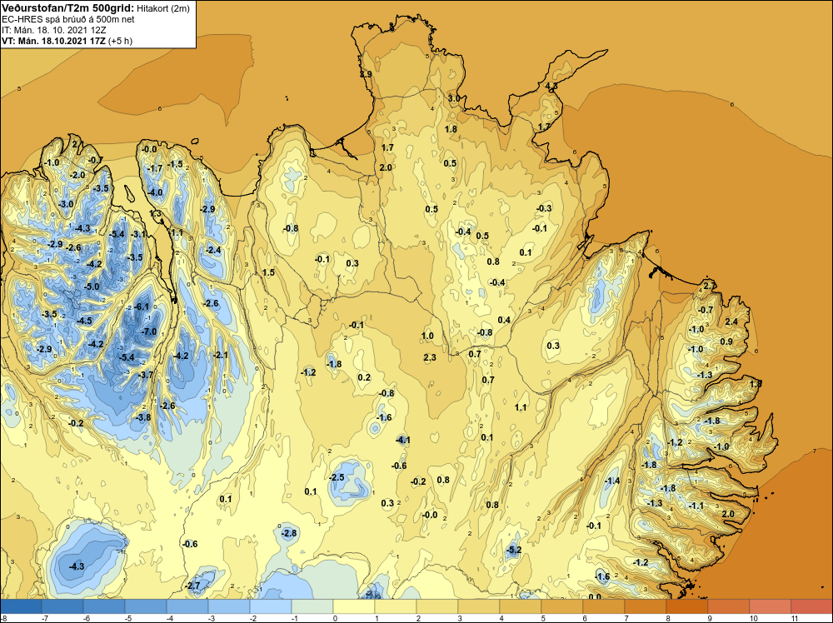Click the '-2.1' temperature label
Image resolution: width=833 pixels, height=623 pixels.
point(220,355)
